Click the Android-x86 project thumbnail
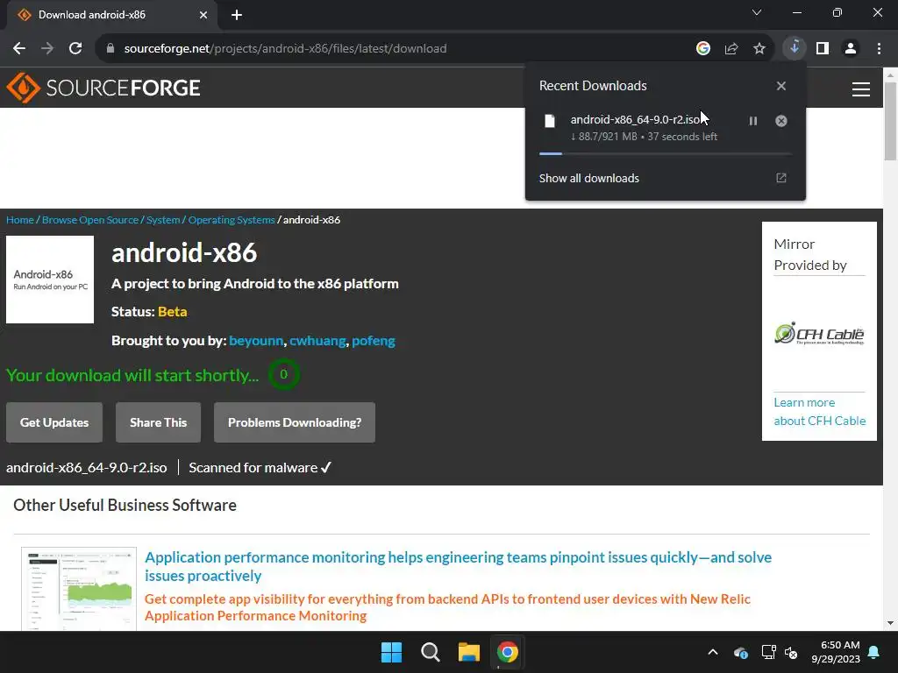898x673 pixels. click(50, 280)
